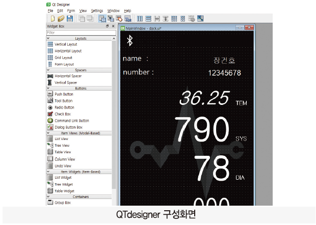Open the Edit menu
This screenshot has height=225, width=316.
point(60,11)
